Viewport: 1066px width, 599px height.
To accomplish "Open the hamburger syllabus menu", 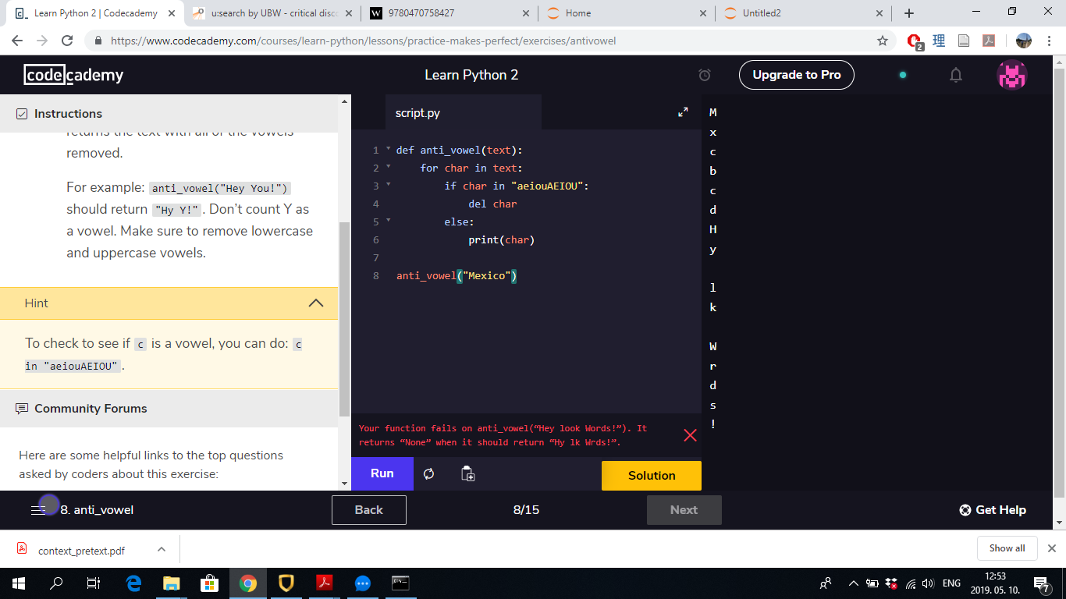I will coord(38,509).
